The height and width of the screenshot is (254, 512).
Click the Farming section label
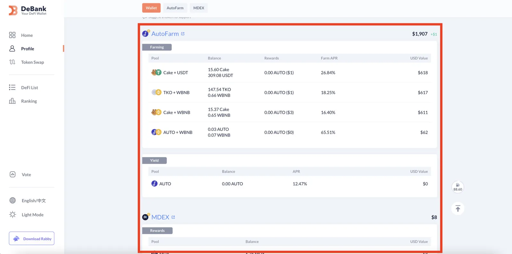tap(157, 47)
